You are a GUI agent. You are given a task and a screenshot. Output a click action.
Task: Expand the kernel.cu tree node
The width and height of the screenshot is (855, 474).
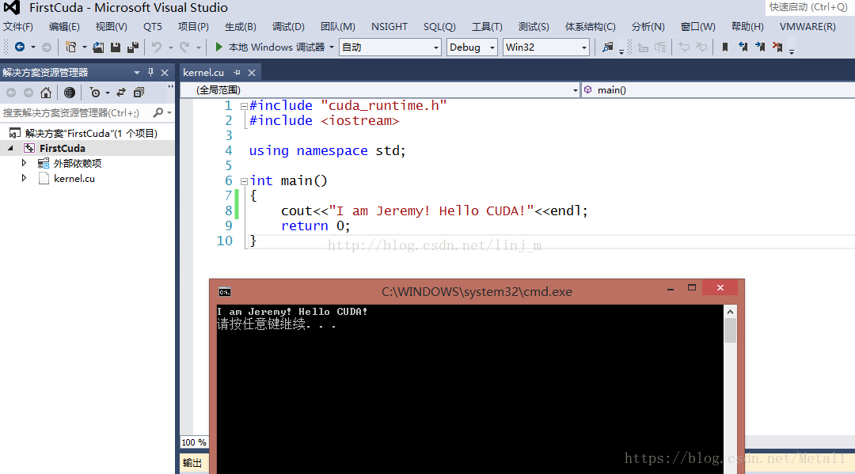pyautogui.click(x=24, y=177)
